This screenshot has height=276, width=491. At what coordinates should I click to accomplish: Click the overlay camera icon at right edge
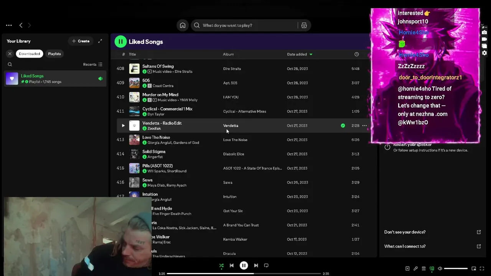(484, 33)
